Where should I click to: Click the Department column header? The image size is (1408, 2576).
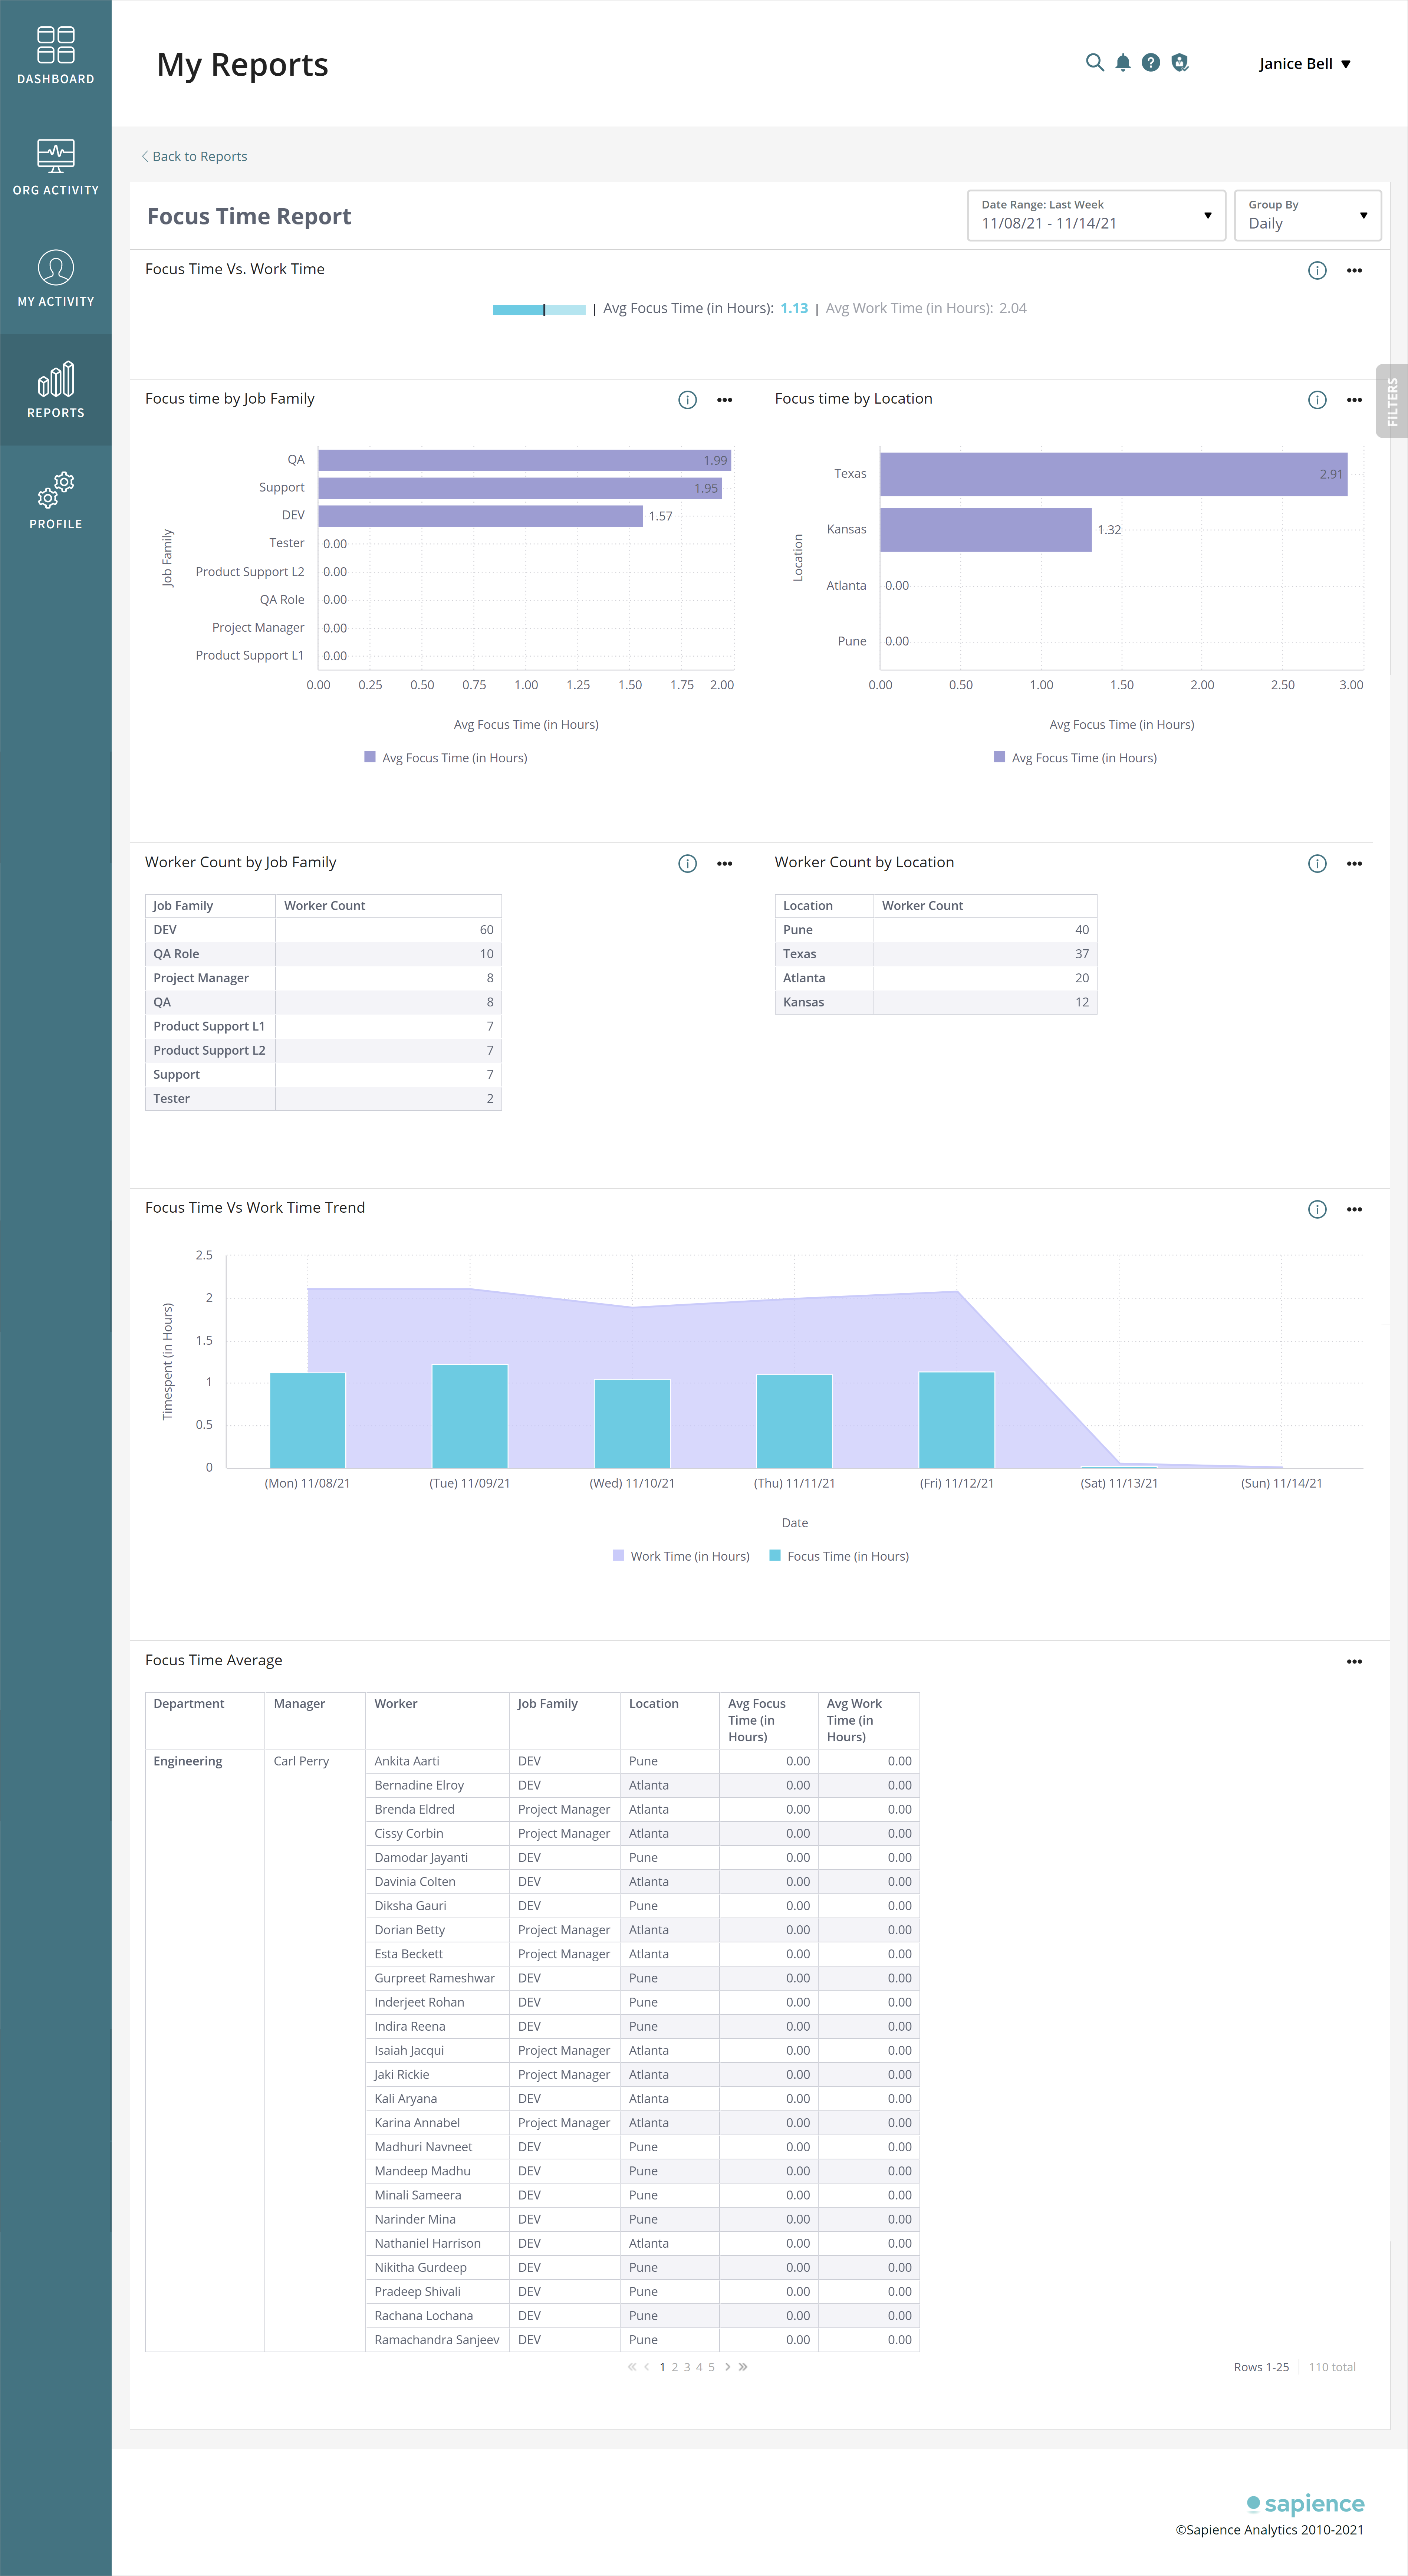point(205,1720)
